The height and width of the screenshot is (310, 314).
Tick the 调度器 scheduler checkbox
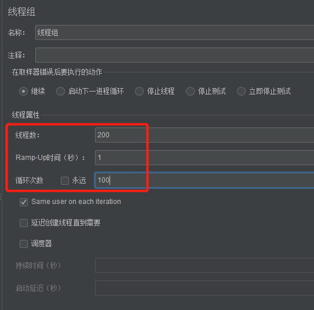point(24,244)
